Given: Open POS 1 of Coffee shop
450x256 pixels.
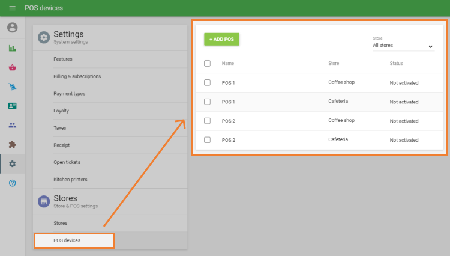Looking at the screenshot, I should pos(228,83).
